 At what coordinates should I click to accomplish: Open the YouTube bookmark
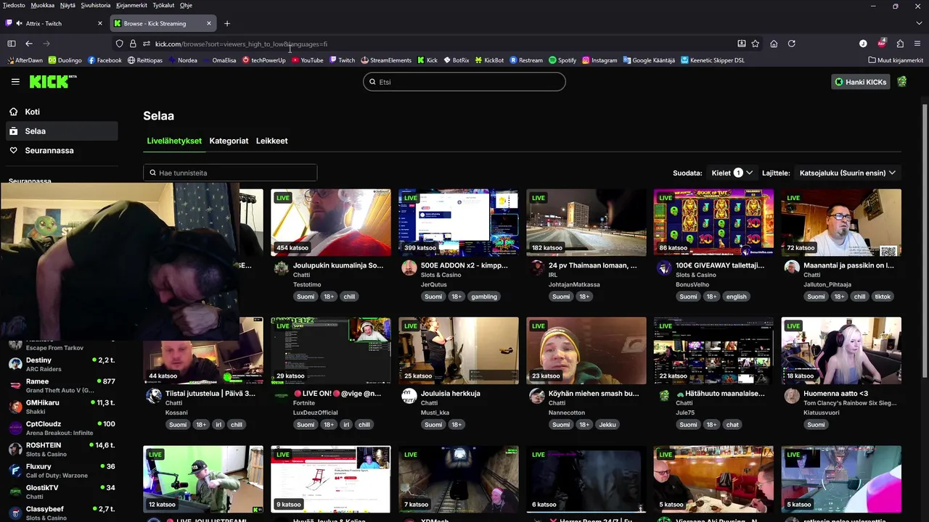(x=307, y=60)
